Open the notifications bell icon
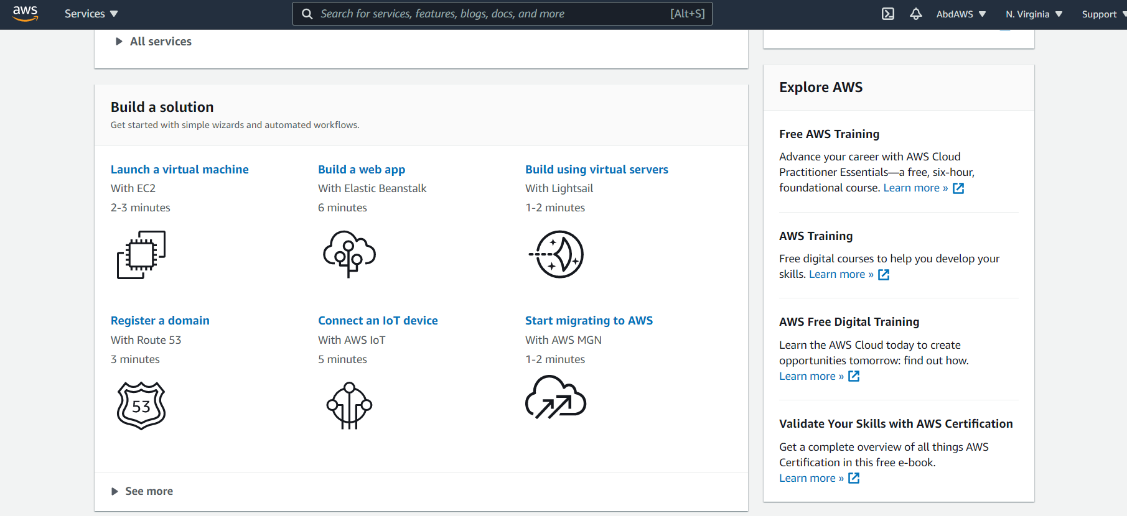Screen dimensions: 1127x516 click(915, 14)
